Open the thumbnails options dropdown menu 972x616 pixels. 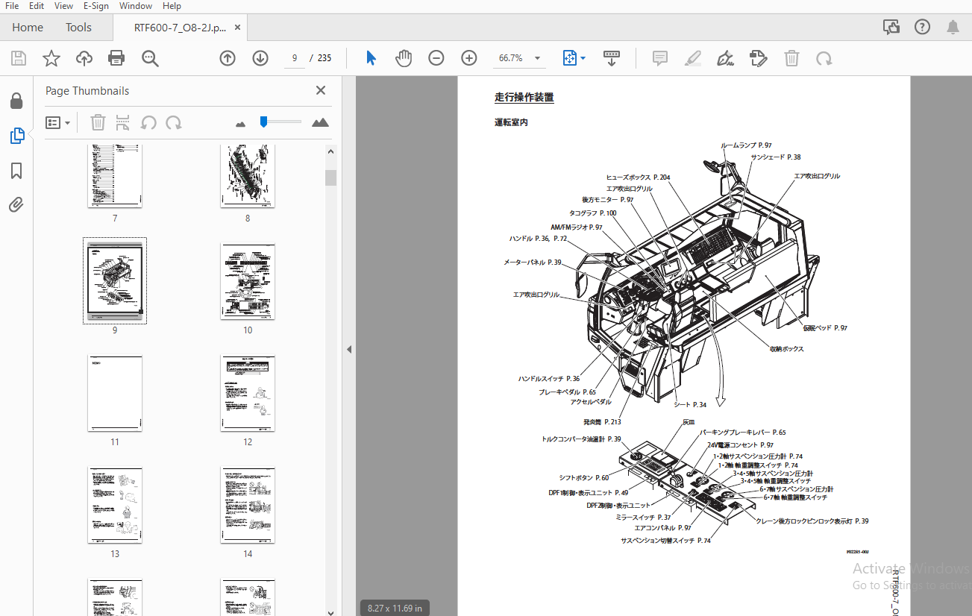58,122
